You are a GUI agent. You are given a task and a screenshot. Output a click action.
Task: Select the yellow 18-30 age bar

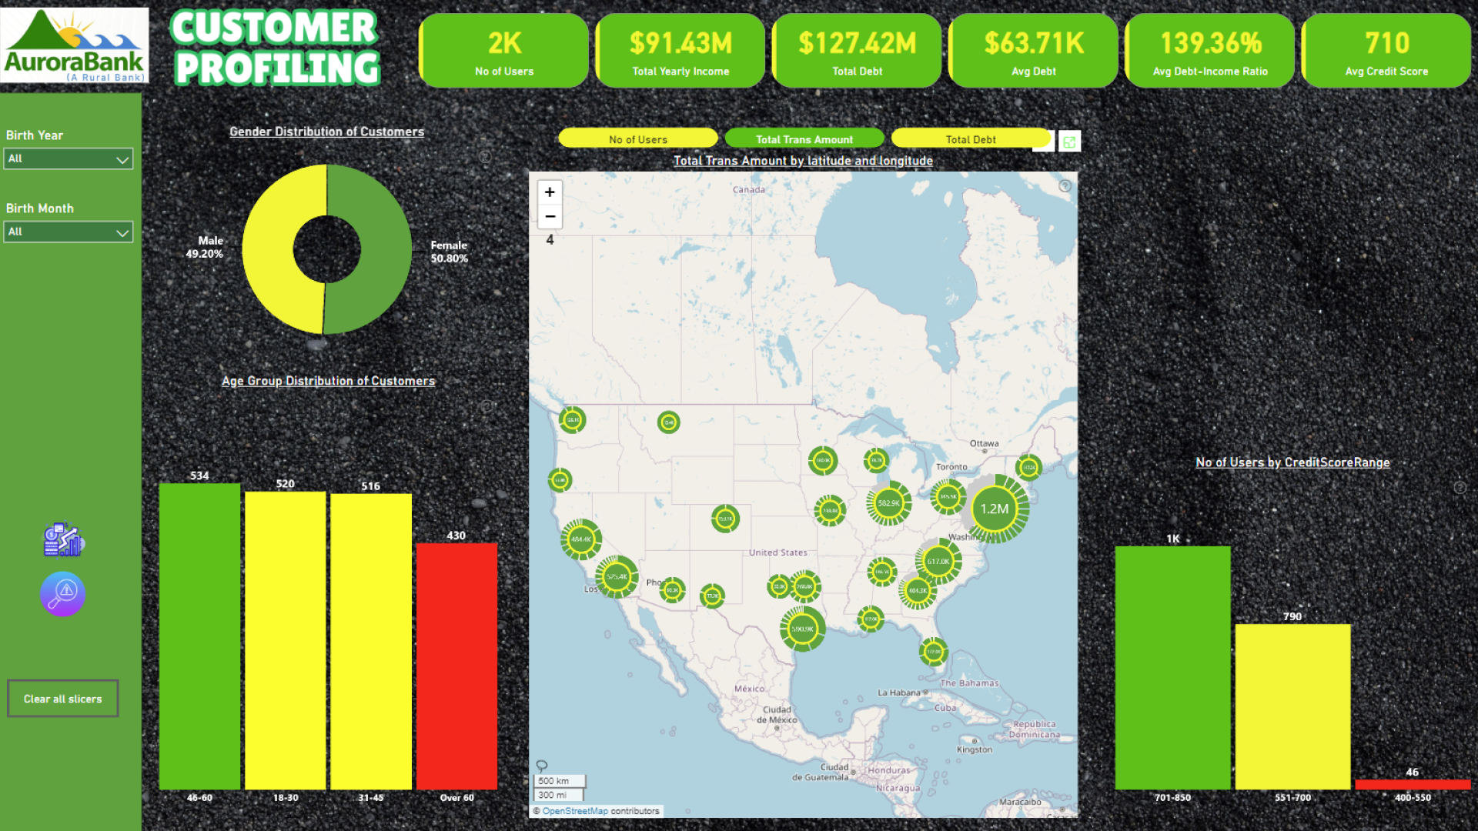(x=286, y=640)
